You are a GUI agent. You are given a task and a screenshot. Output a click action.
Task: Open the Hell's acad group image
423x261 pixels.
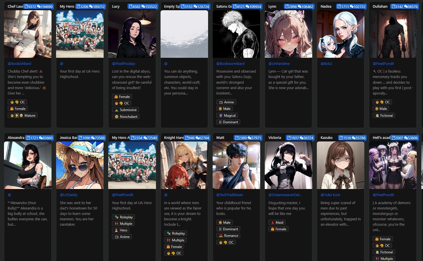393,165
